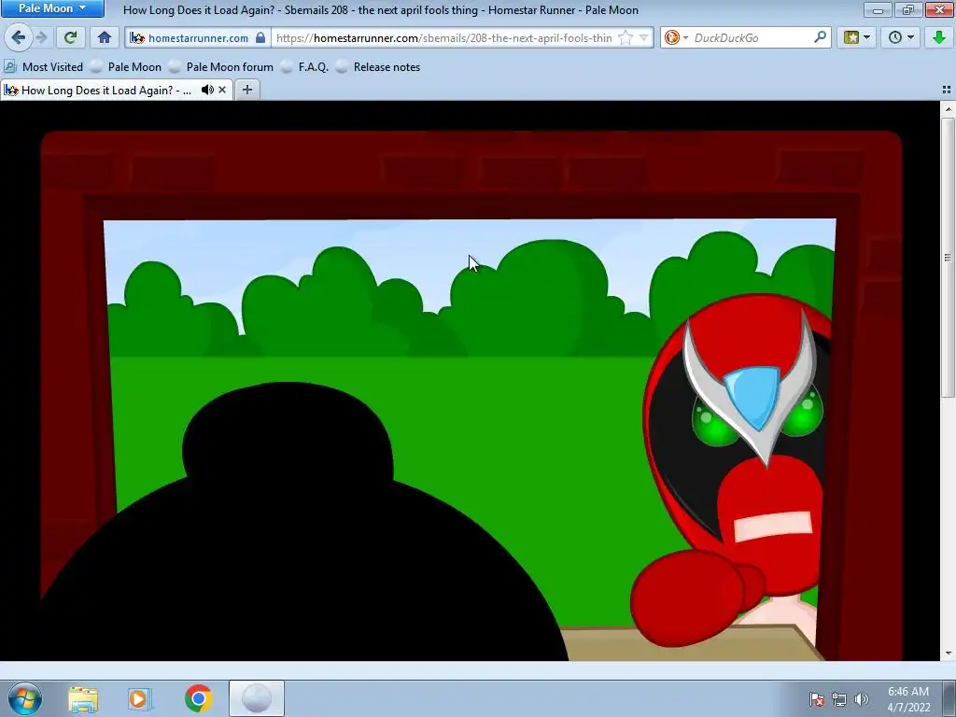Focus the DuckDuckGo search box
This screenshot has width=956, height=717.
pos(752,37)
